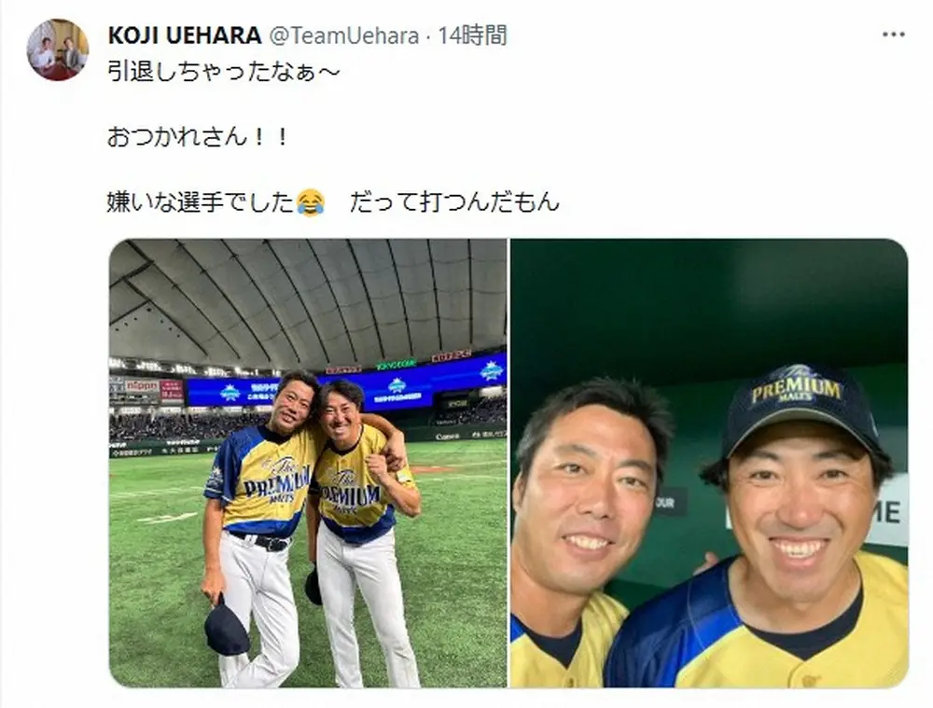
Task: Click the tweet text line 引退しちゃったなぁ〜
Action: [224, 72]
